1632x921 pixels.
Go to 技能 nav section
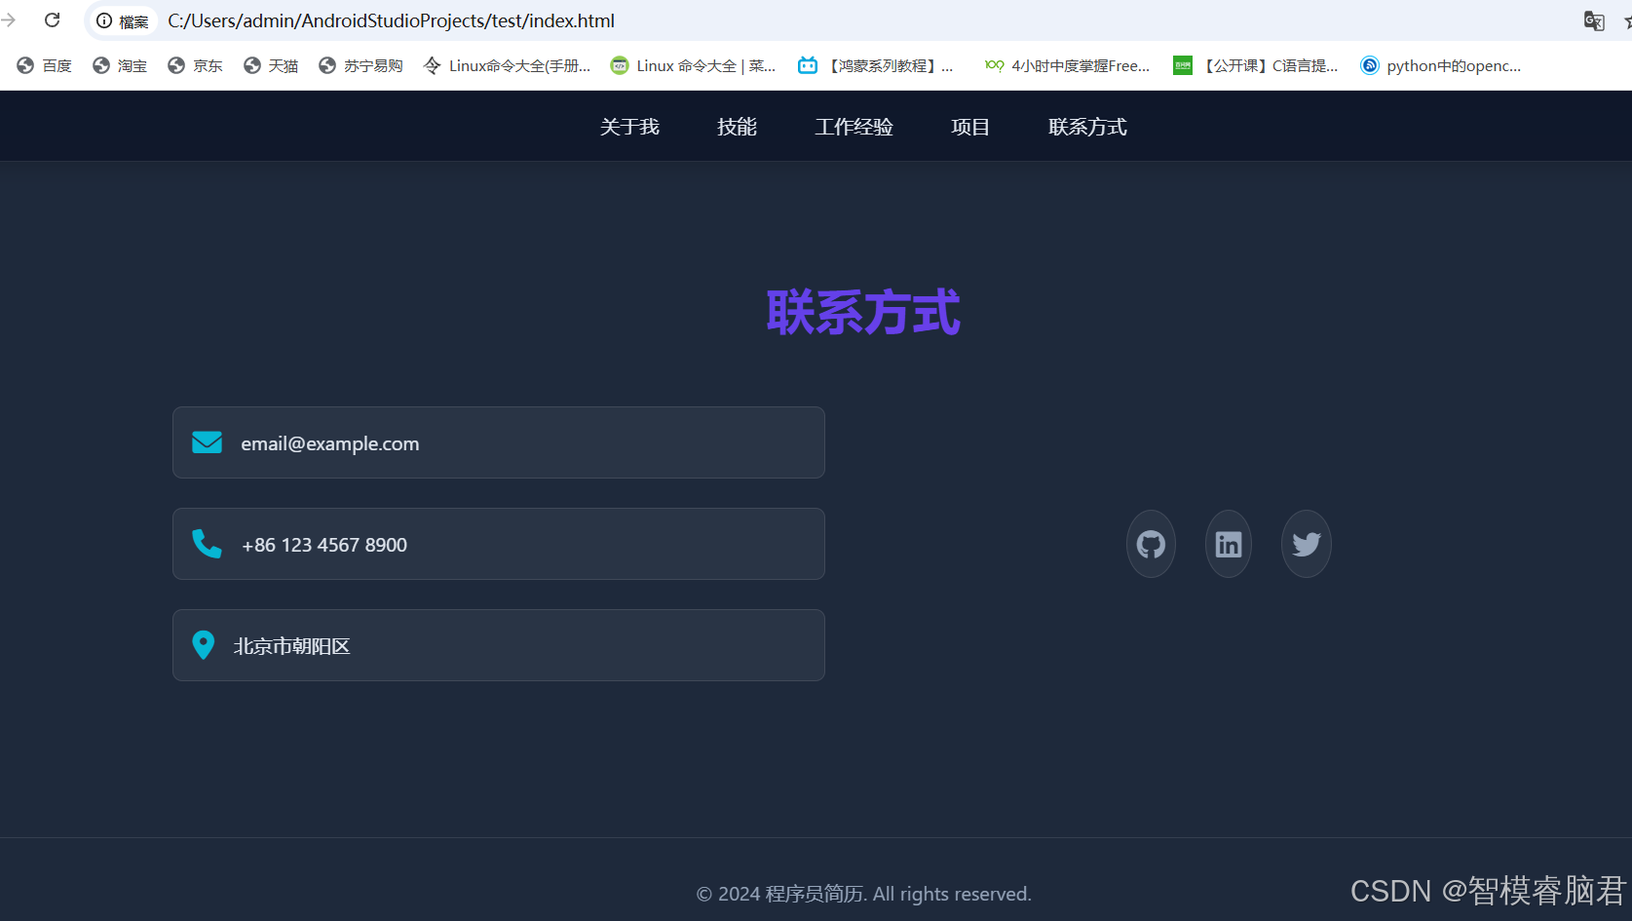[737, 127]
